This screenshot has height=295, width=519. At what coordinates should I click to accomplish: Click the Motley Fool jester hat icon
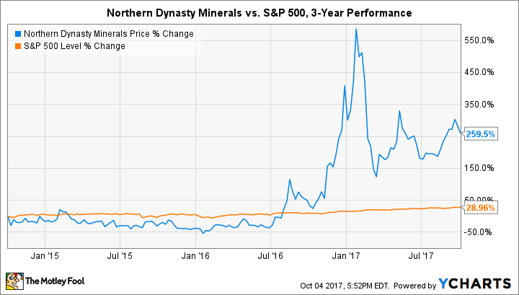pos(13,280)
